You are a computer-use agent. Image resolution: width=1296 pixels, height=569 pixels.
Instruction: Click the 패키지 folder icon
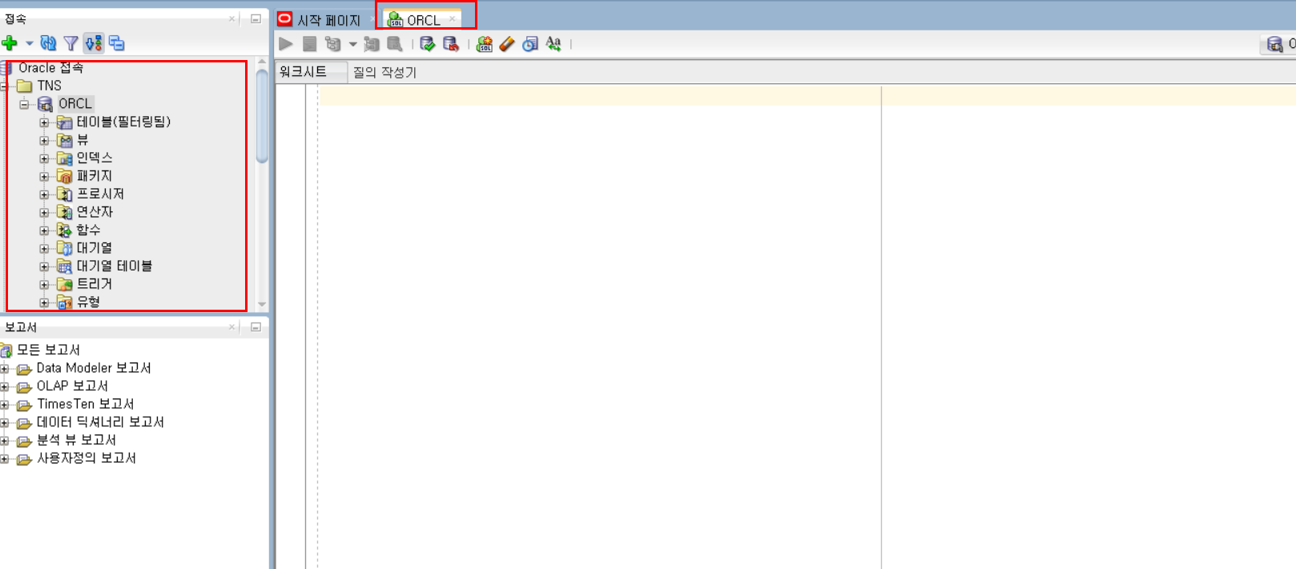coord(64,176)
